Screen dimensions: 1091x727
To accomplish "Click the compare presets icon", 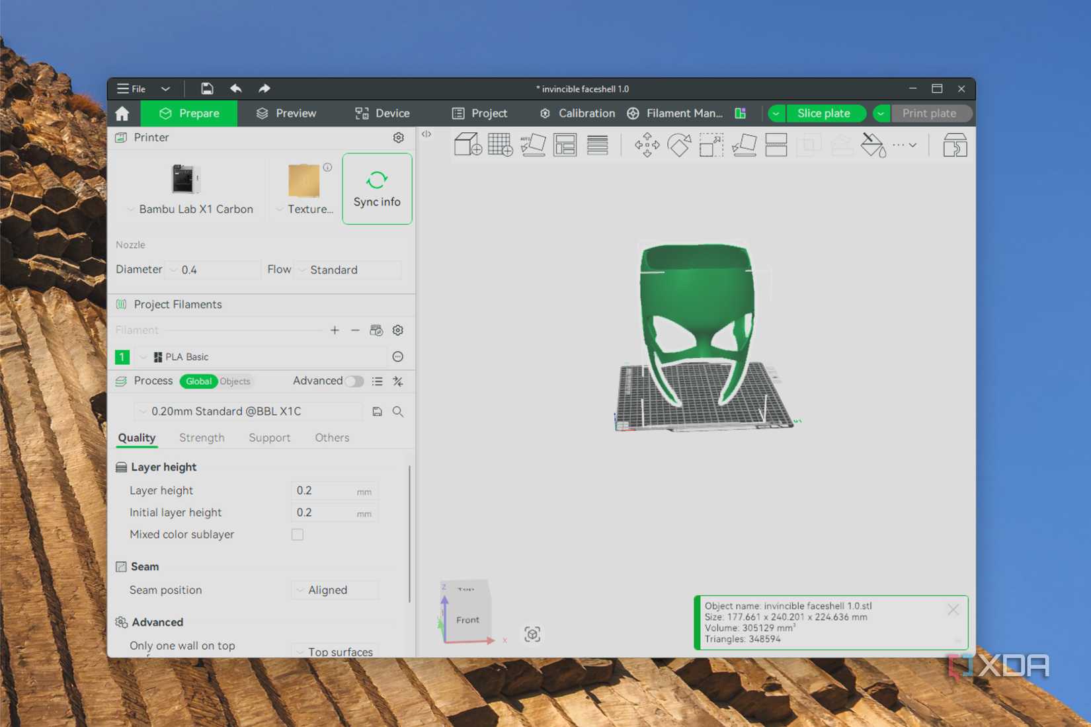I will point(398,381).
